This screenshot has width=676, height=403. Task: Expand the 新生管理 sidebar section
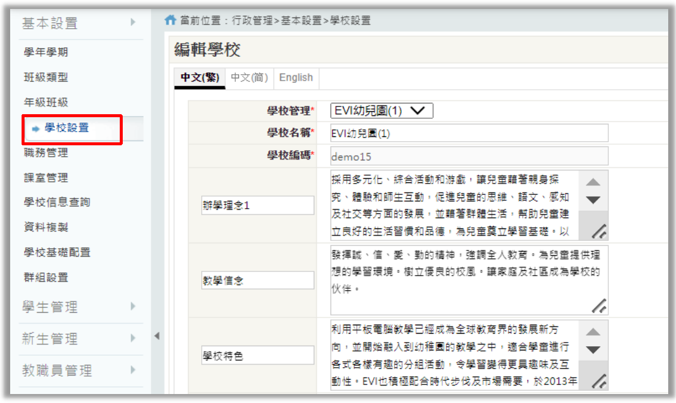point(77,339)
